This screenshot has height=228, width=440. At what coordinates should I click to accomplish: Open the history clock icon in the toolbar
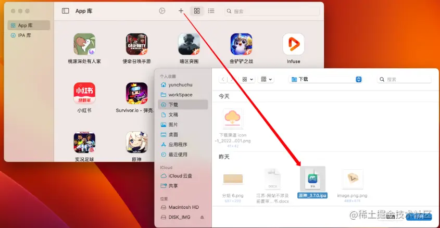point(162,11)
